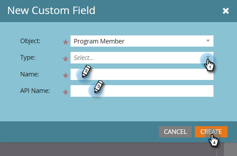Click the Name field label
237x156 pixels.
pos(30,74)
